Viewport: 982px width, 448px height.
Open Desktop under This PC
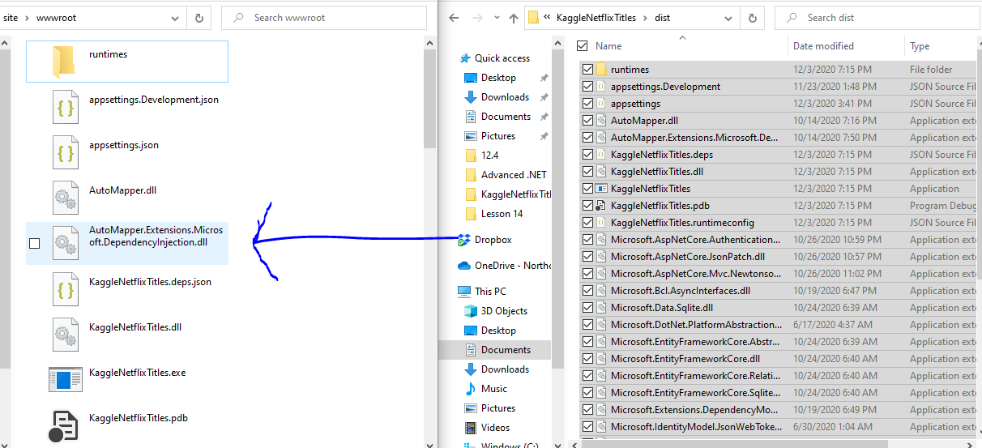tap(498, 331)
